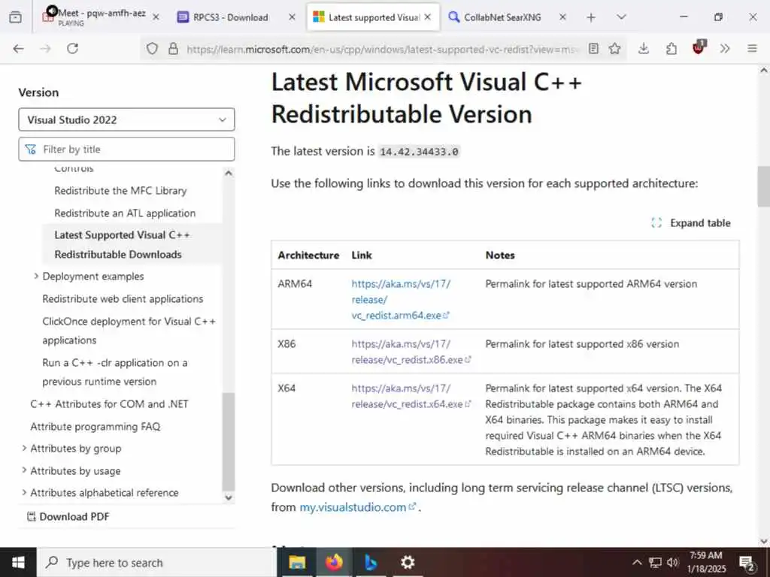
Task: Open the Firefox hamburger menu
Action: [x=752, y=49]
